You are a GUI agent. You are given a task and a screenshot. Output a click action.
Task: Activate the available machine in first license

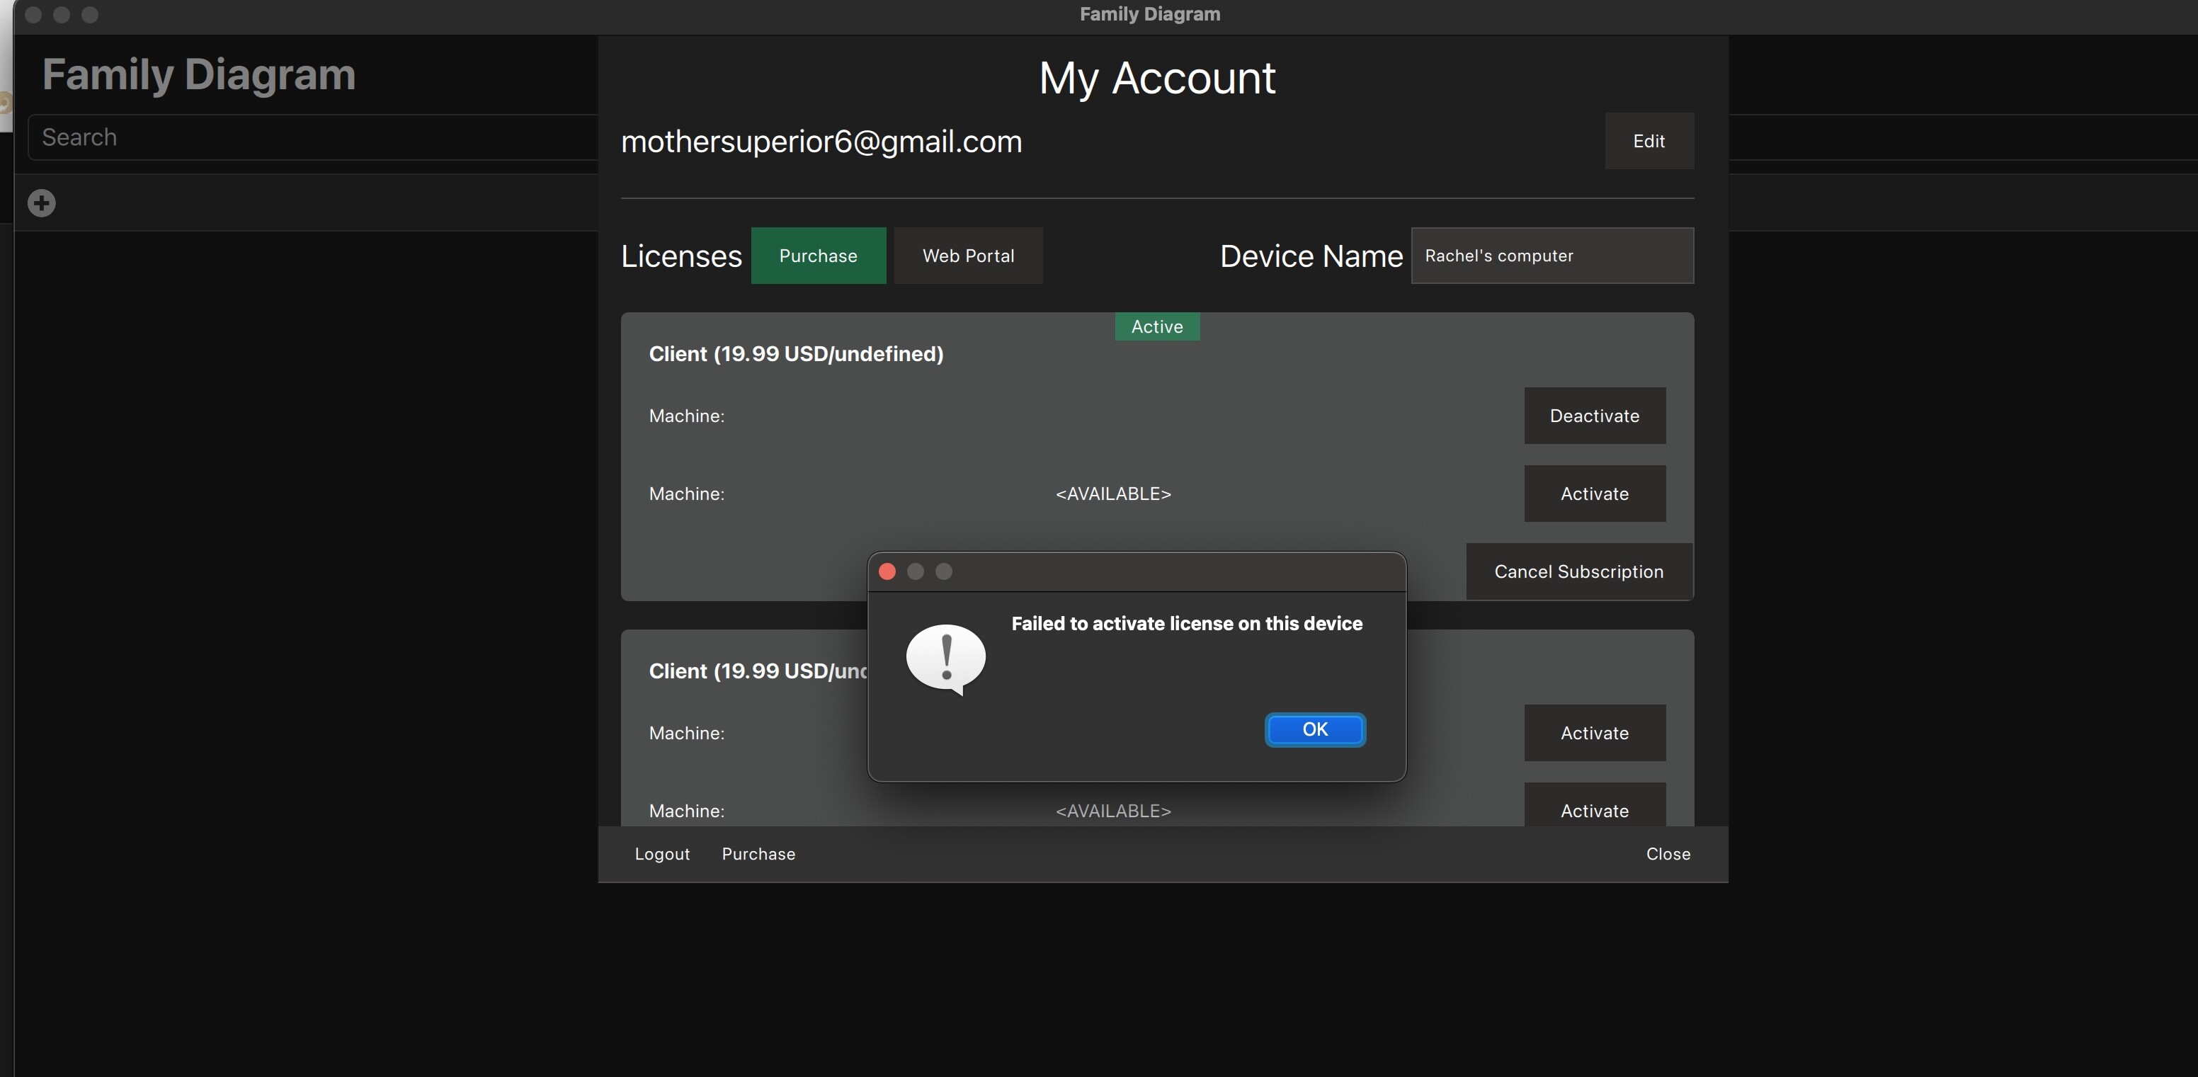[1594, 494]
